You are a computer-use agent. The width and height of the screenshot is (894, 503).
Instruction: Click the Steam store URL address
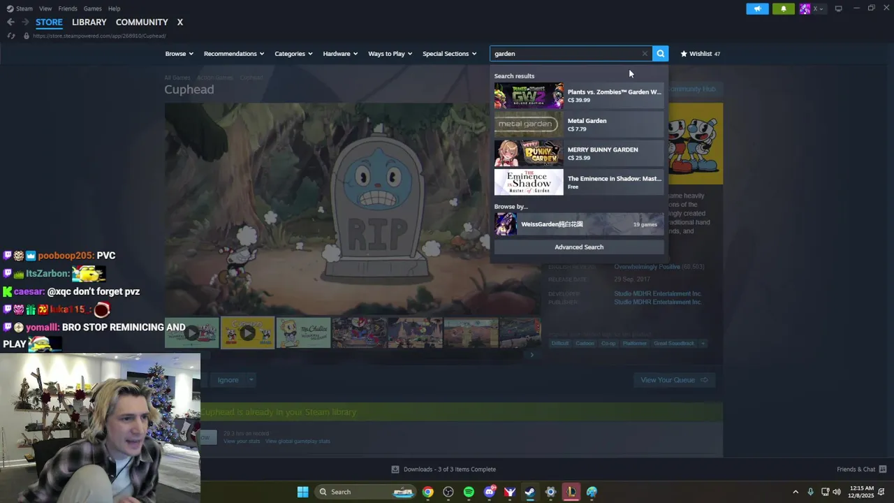pyautogui.click(x=99, y=36)
